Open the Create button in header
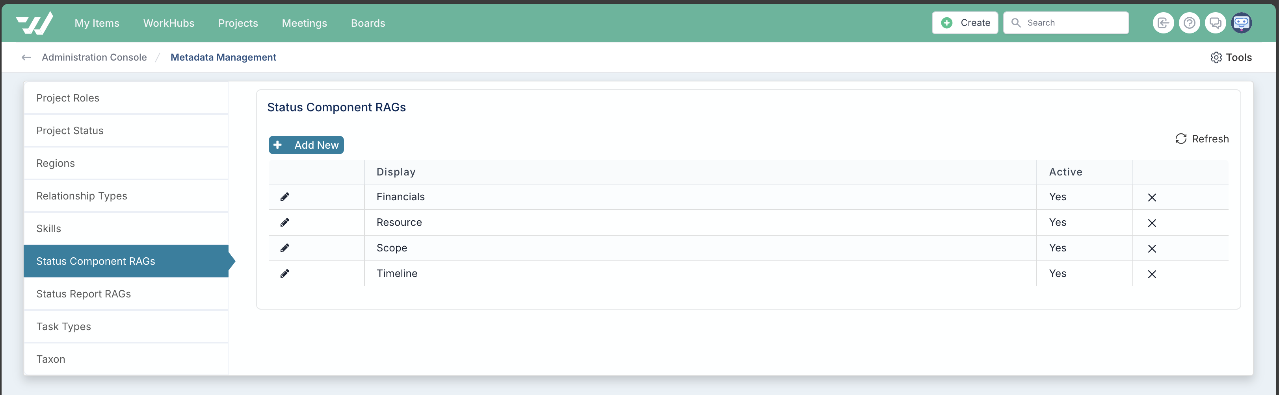Image resolution: width=1279 pixels, height=395 pixels. tap(965, 23)
